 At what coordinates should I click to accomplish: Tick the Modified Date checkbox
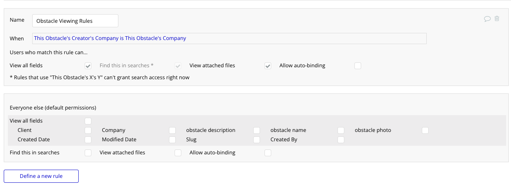coord(172,140)
